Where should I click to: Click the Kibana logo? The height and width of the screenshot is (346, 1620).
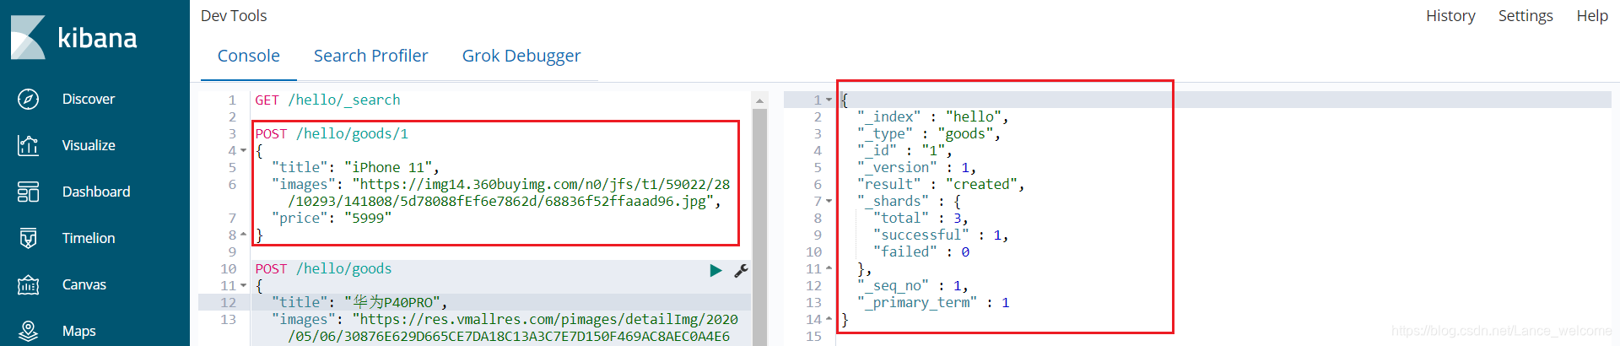tap(74, 37)
